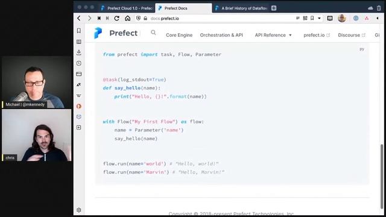Viewport: 386px width, 217px height.
Task: Go back using the browser back arrow
Action: click(79, 18)
